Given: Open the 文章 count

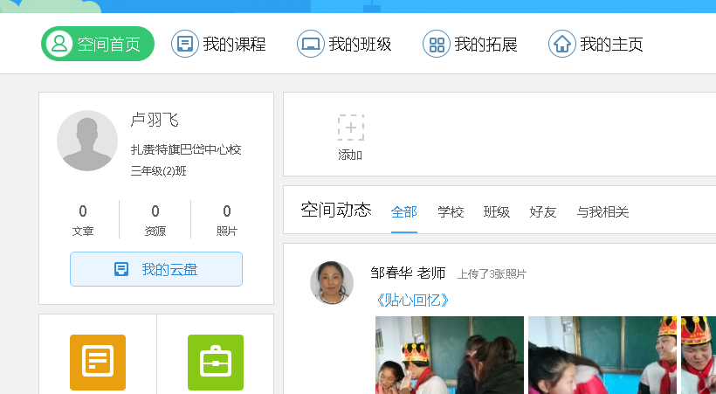Looking at the screenshot, I should (83, 219).
